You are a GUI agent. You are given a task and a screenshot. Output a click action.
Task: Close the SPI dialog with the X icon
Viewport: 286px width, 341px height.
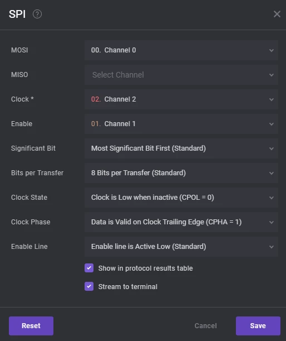277,14
